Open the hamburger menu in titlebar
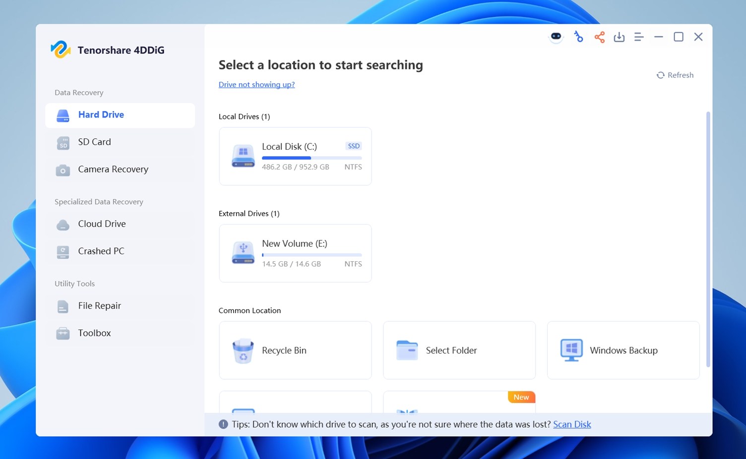This screenshot has width=746, height=459. tap(639, 37)
